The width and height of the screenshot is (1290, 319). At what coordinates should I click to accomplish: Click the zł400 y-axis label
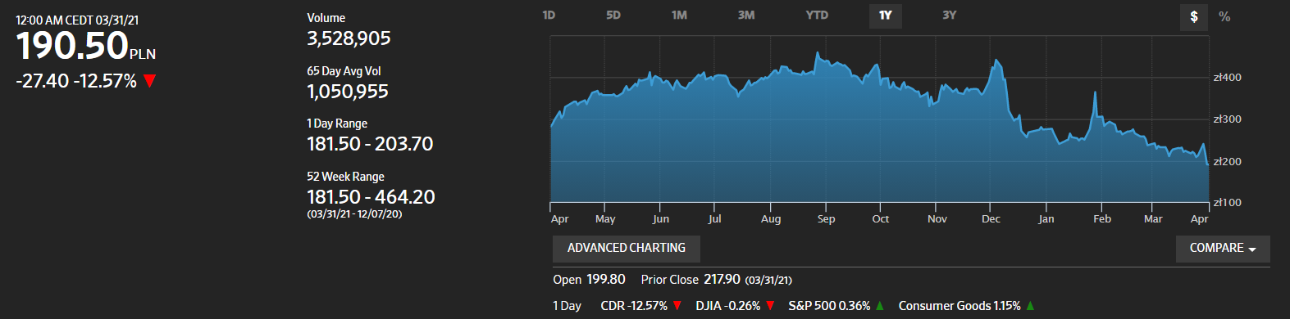(x=1228, y=78)
